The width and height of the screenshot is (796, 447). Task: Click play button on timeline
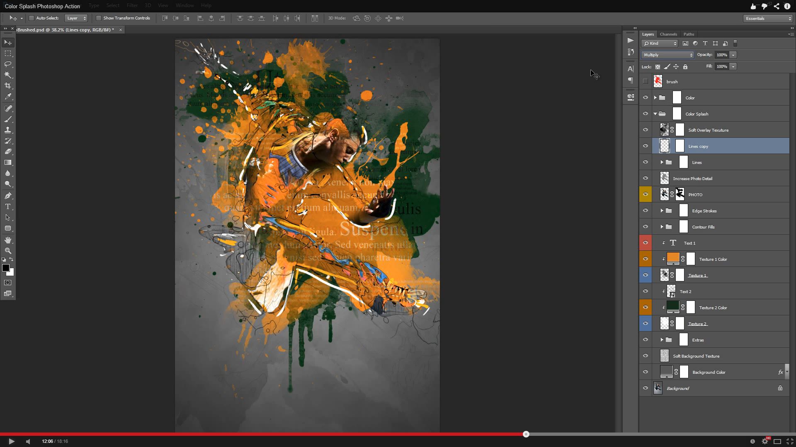tap(10, 441)
